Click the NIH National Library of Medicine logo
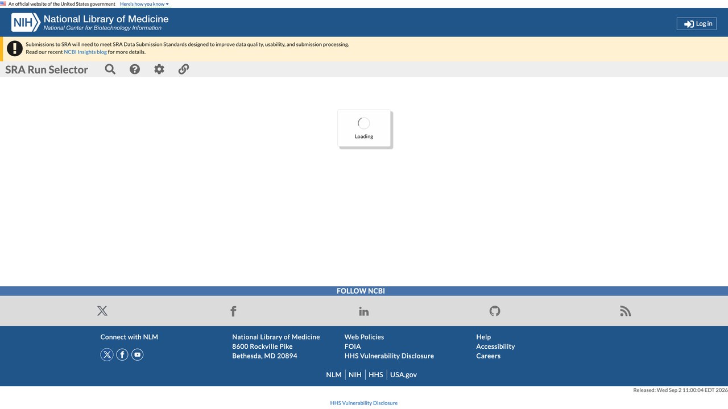This screenshot has height=409, width=728. pyautogui.click(x=90, y=23)
